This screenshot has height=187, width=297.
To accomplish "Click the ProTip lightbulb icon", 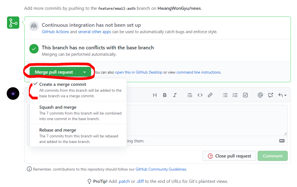I will pyautogui.click(x=89, y=181).
